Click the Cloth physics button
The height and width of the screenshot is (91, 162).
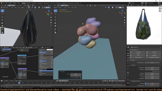coord(137,56)
